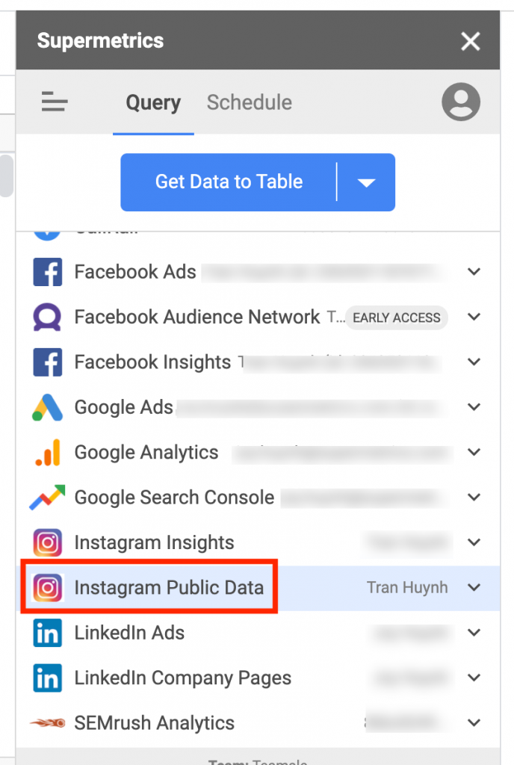Click the SEMrush Analytics flame icon
The image size is (514, 765).
coord(48,723)
